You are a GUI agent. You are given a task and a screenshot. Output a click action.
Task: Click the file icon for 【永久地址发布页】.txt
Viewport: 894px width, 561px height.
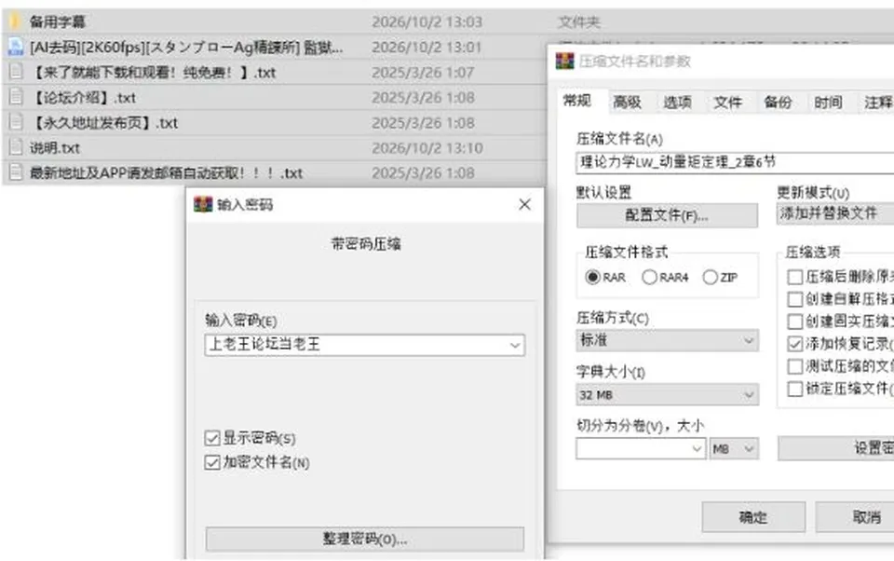[16, 122]
